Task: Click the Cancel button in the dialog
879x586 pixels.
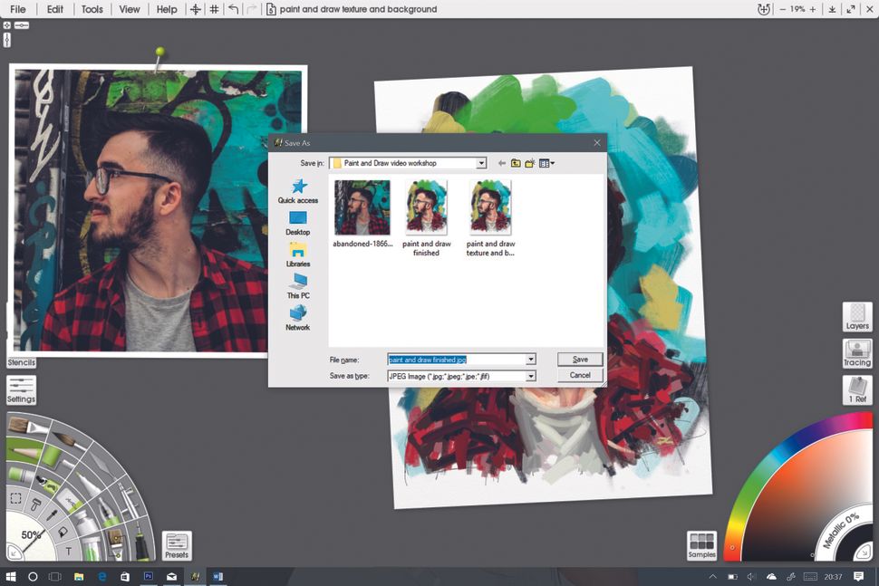Action: pos(579,375)
